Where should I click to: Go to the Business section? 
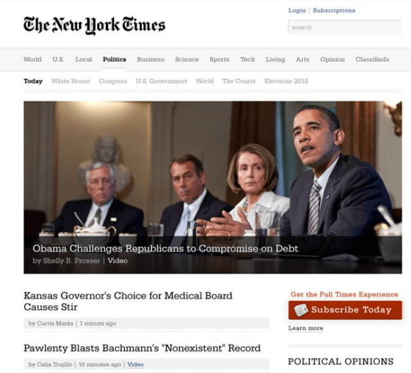(x=150, y=60)
